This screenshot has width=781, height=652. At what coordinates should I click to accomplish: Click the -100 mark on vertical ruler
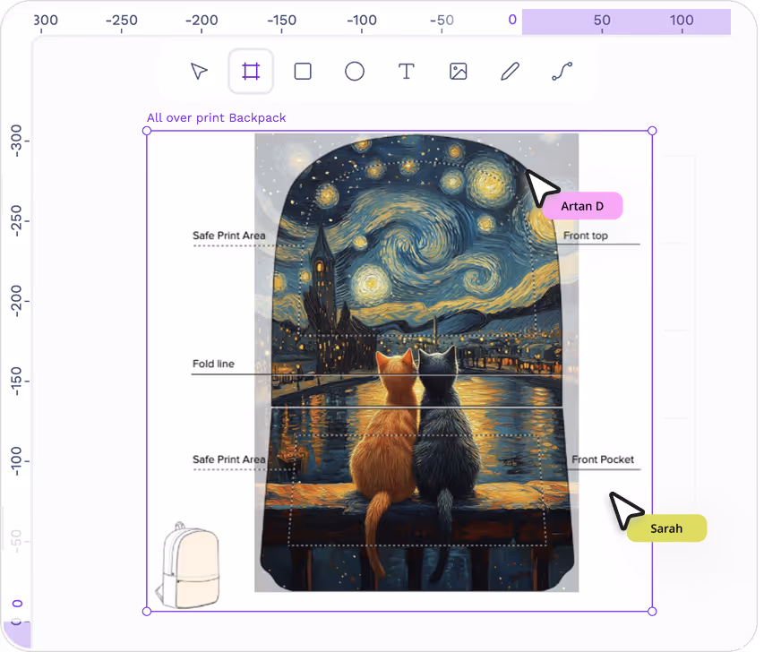tap(16, 461)
